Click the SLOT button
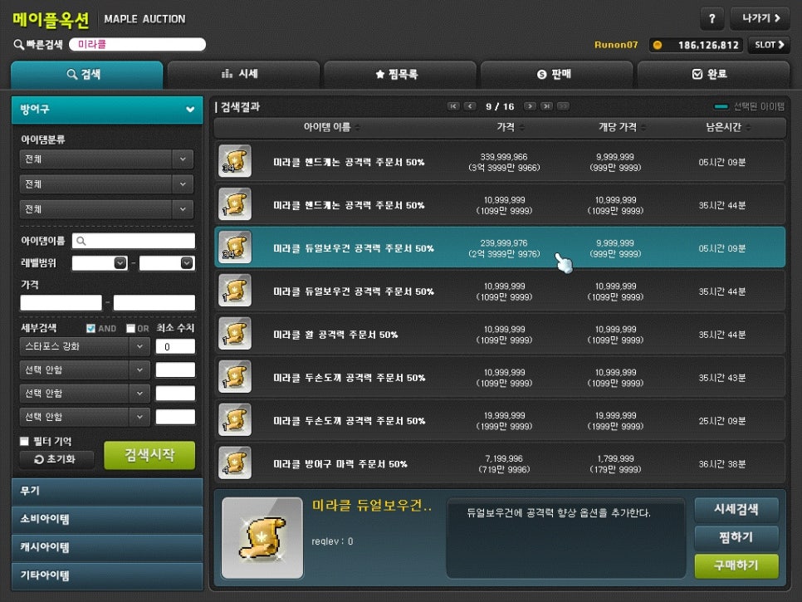802x602 pixels. 769,45
